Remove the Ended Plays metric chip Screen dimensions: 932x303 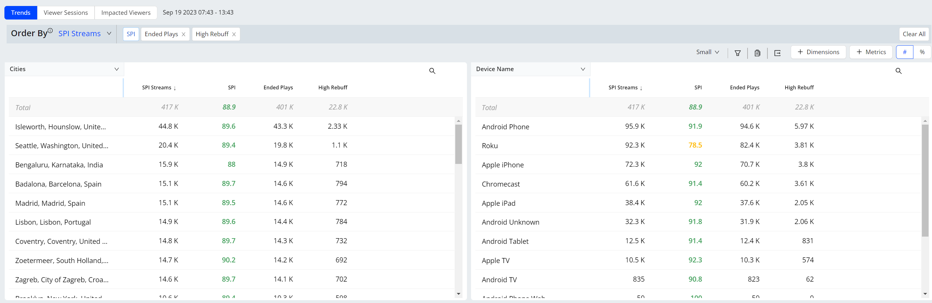(183, 34)
